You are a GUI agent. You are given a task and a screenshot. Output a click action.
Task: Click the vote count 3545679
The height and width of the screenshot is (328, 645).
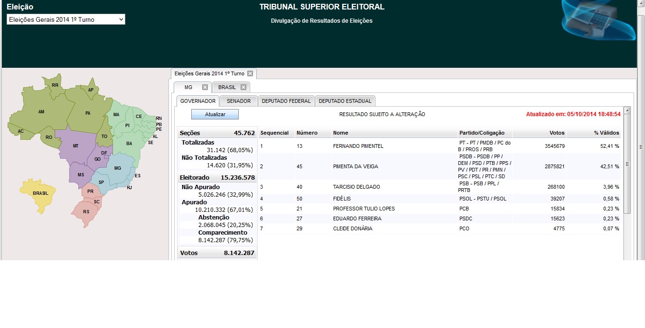554,146
